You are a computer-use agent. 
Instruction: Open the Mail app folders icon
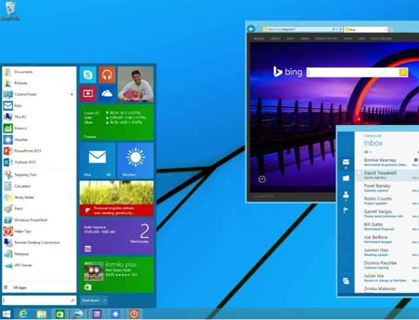pyautogui.click(x=346, y=178)
